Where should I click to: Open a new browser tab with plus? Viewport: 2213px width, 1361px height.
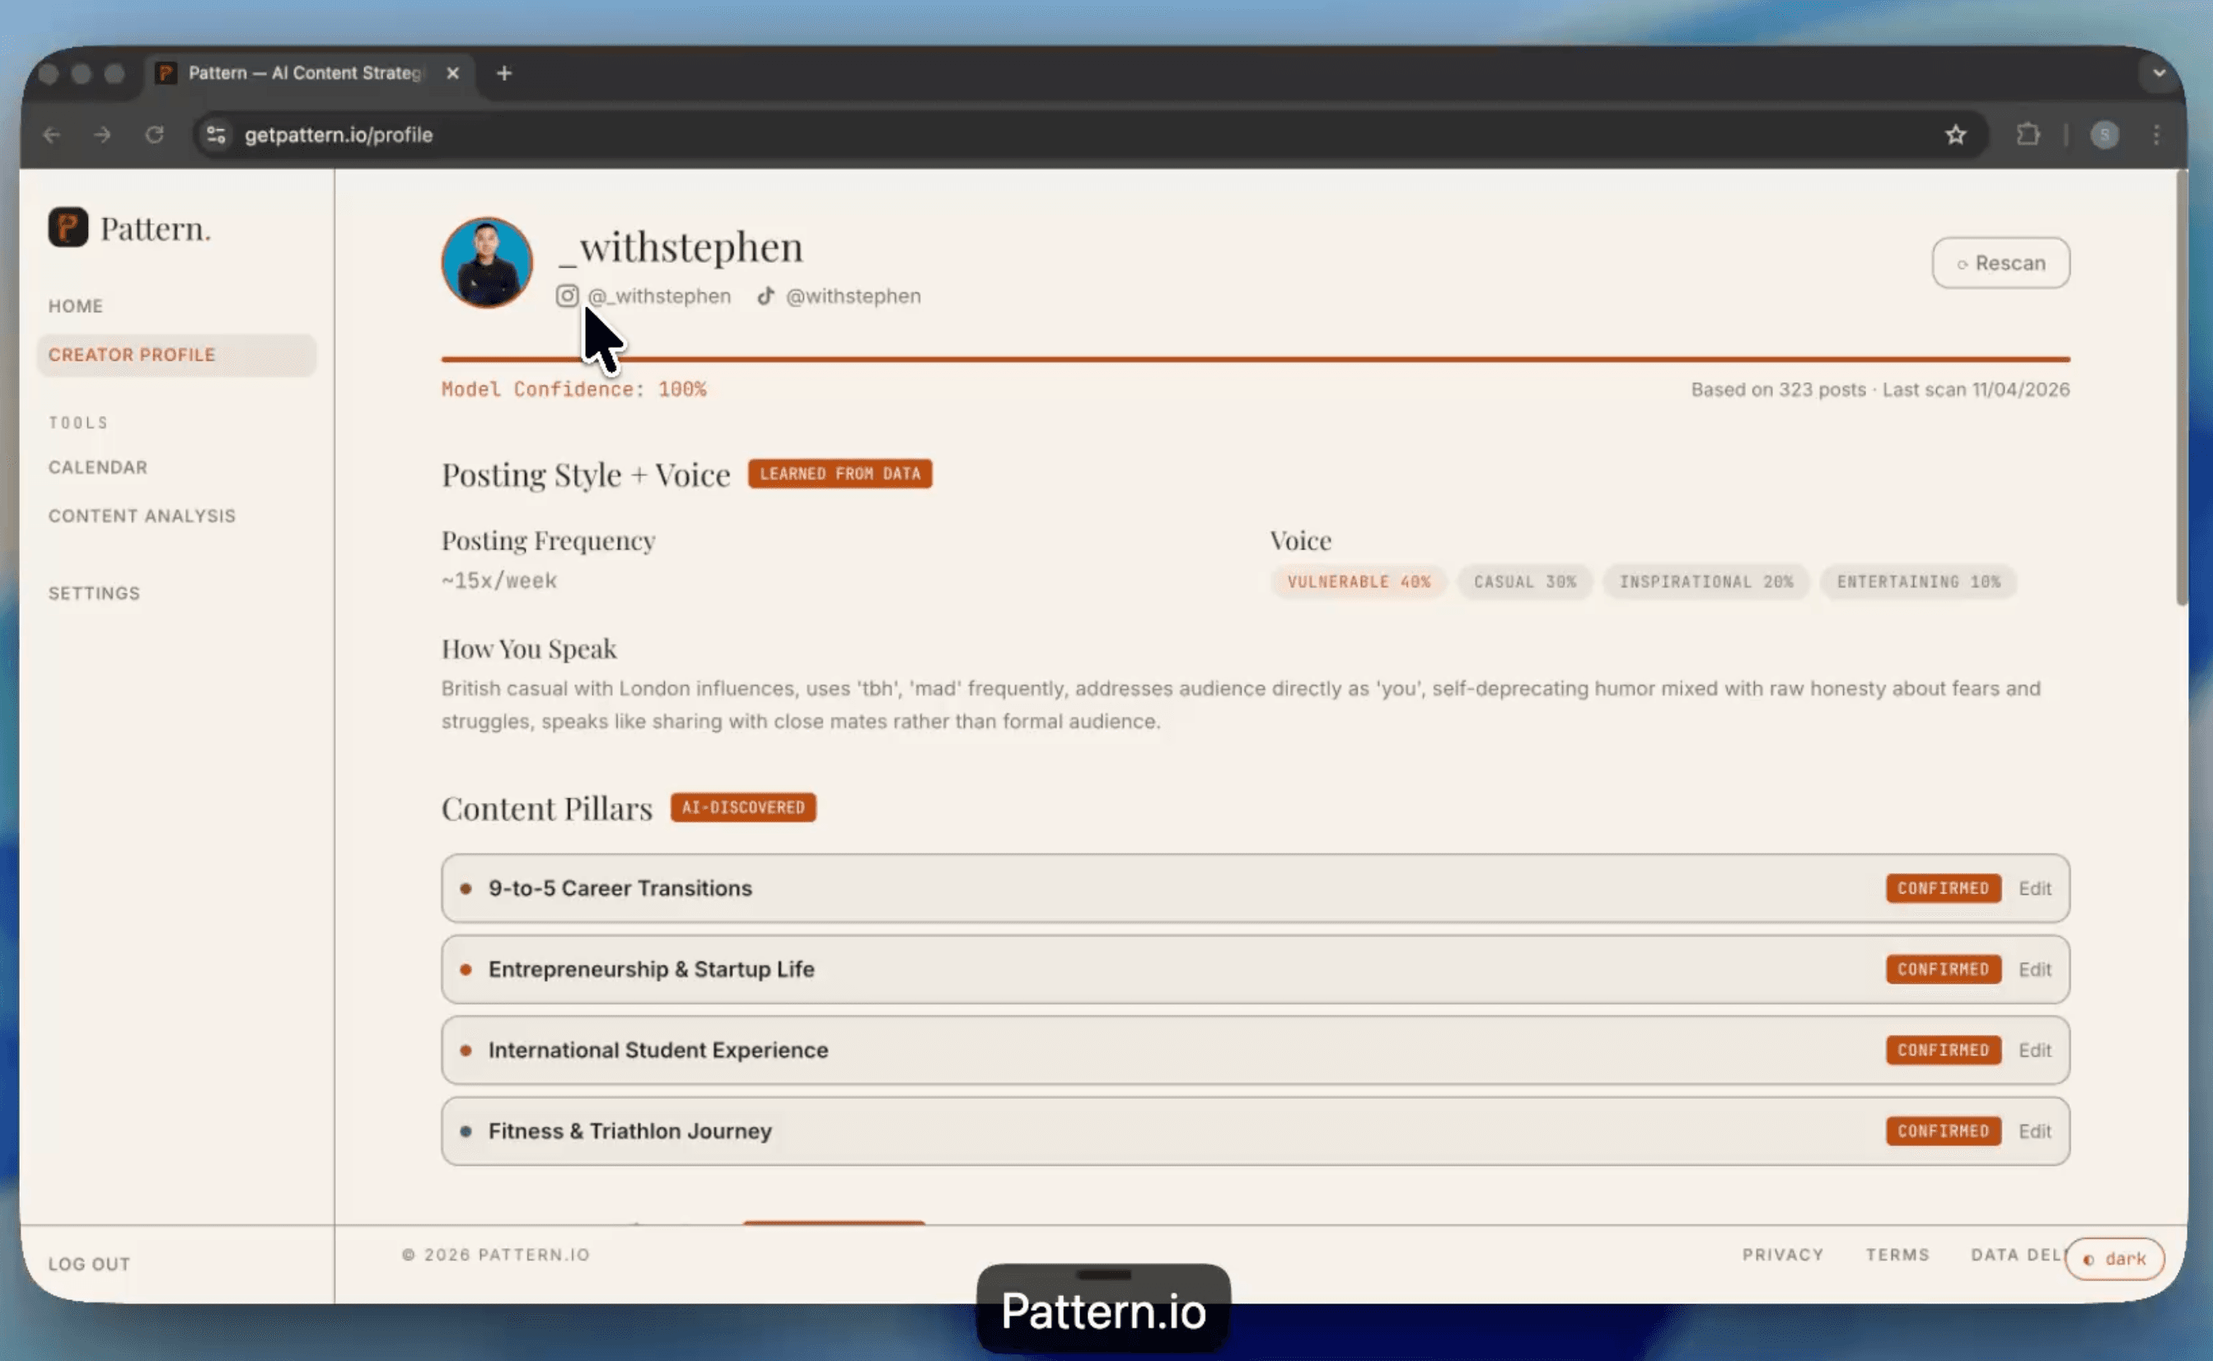(x=504, y=72)
